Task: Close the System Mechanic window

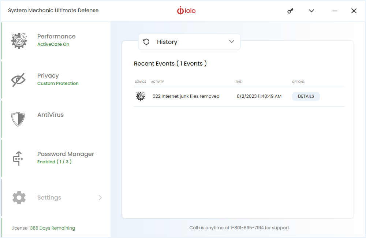Action: (x=354, y=11)
